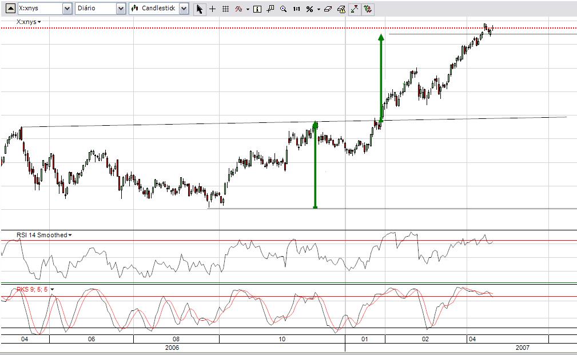
Task: Click the eraser with warning icon
Action: pos(341,9)
